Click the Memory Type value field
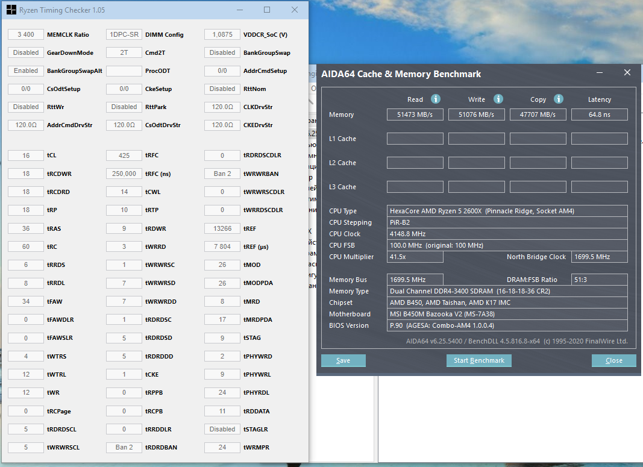 (x=507, y=291)
